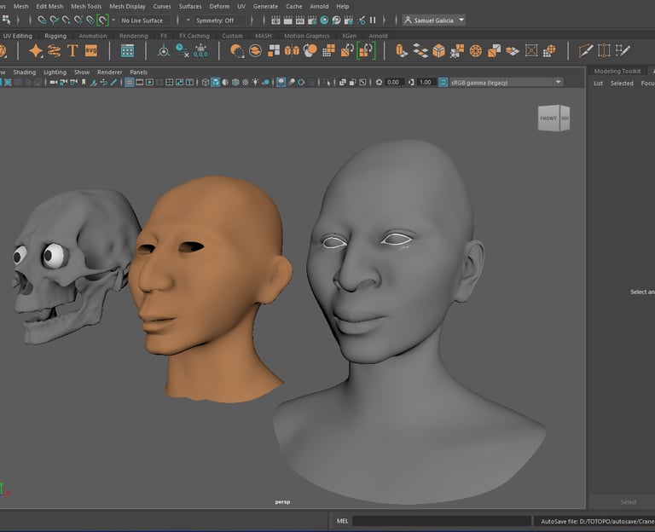
Task: Click the Polygon Type text tool icon
Action: coord(72,51)
